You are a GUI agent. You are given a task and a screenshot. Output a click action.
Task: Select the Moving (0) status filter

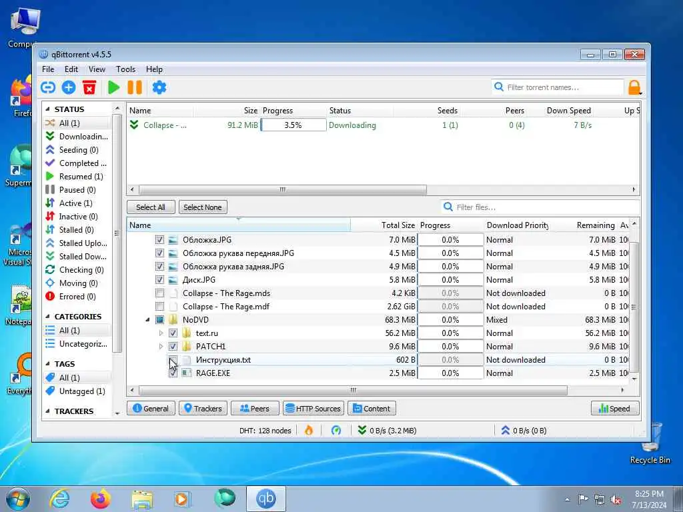tap(77, 283)
